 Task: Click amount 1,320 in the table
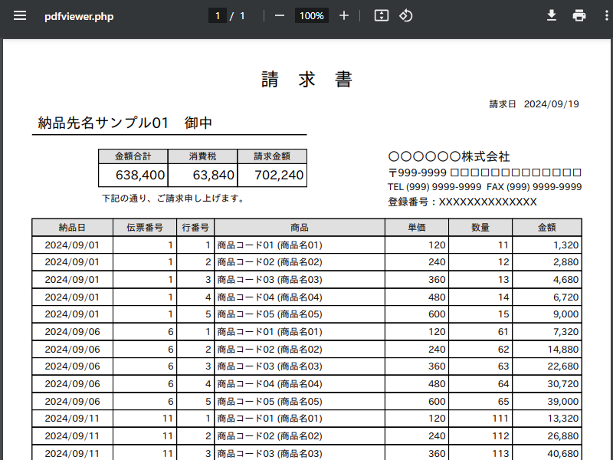(565, 245)
